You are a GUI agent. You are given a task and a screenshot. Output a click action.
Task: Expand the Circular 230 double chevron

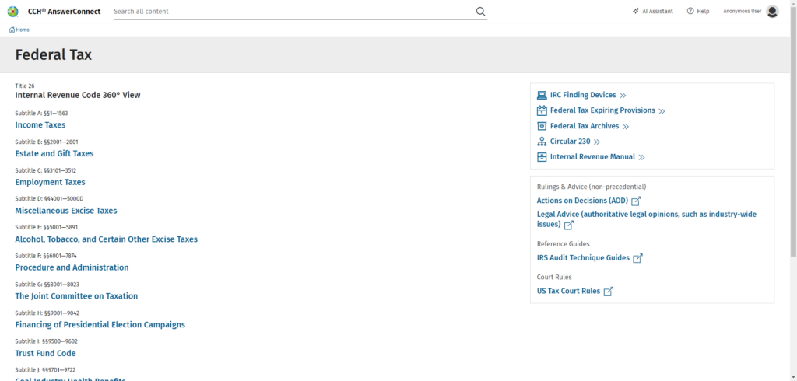tap(597, 142)
